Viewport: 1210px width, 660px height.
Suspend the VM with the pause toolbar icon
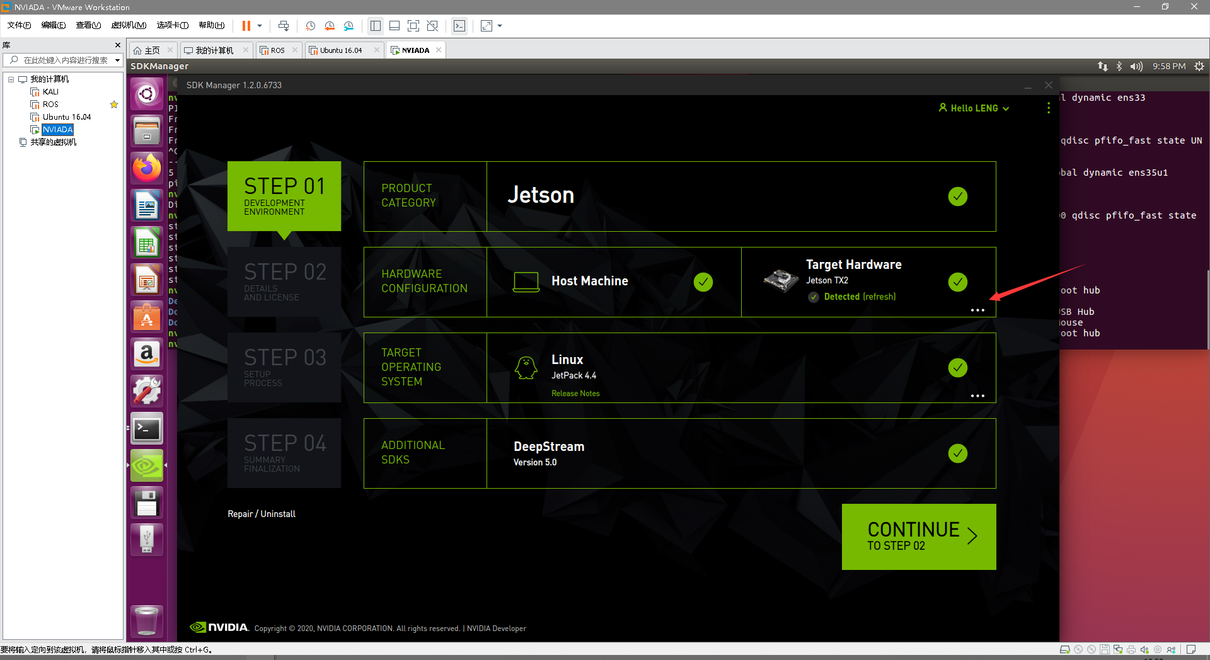246,26
